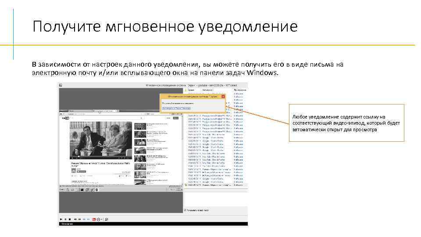Toggle the "Показывать только текст" checkbox
Screen dimensions: 421x237
click(x=185, y=210)
